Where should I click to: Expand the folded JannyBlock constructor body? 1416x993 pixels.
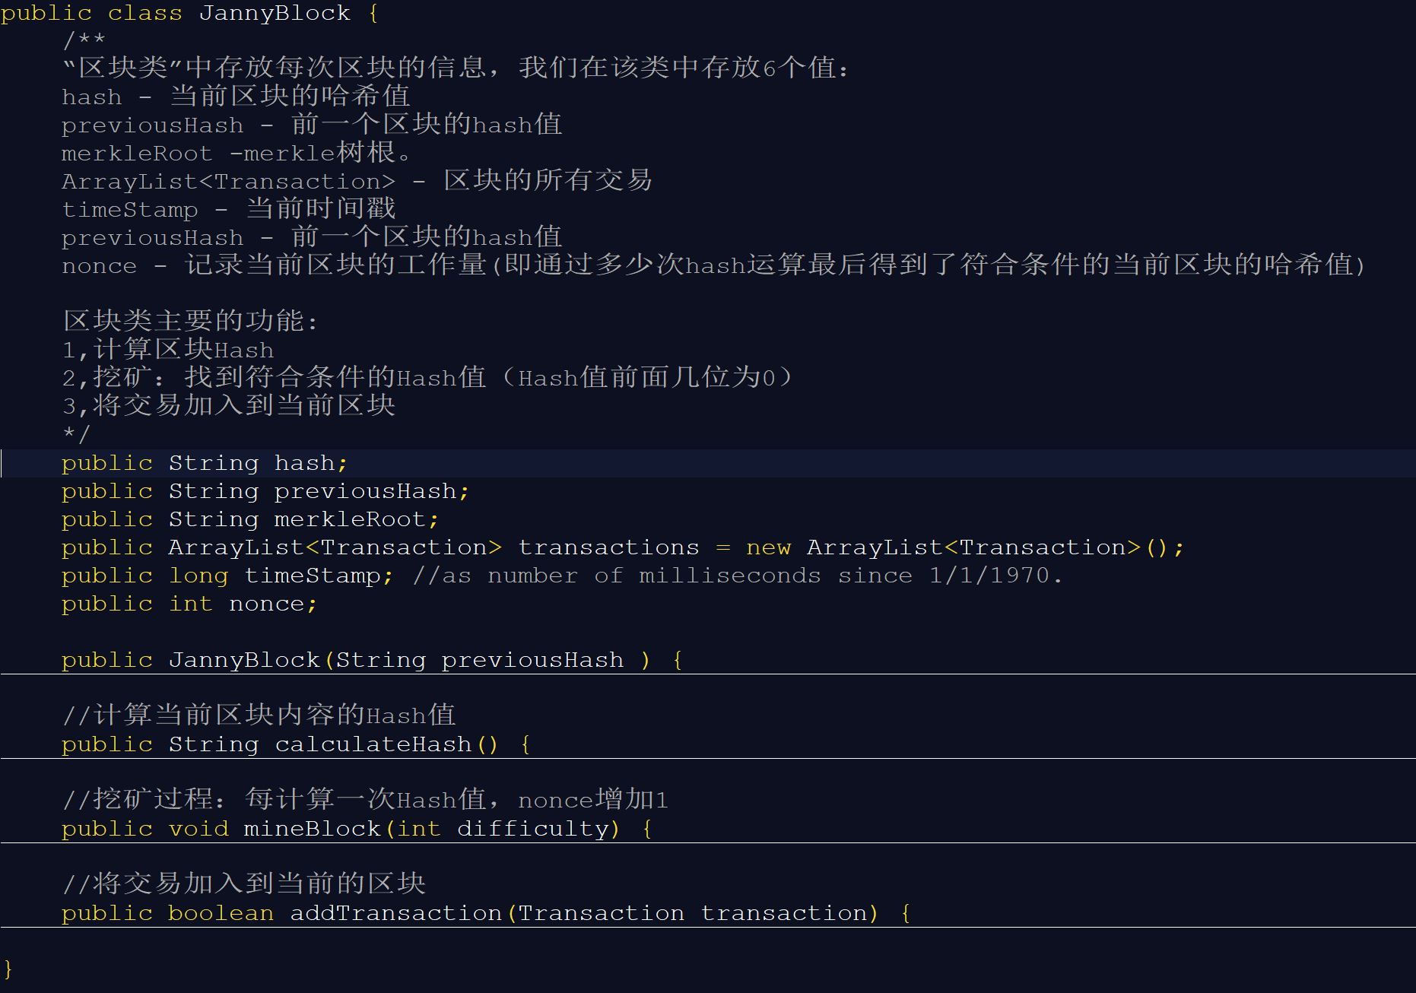coord(678,660)
